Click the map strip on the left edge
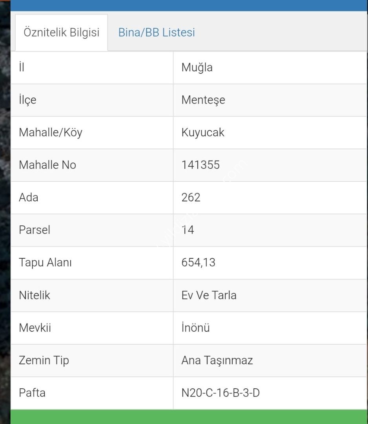The width and height of the screenshot is (368, 424). 5,212
